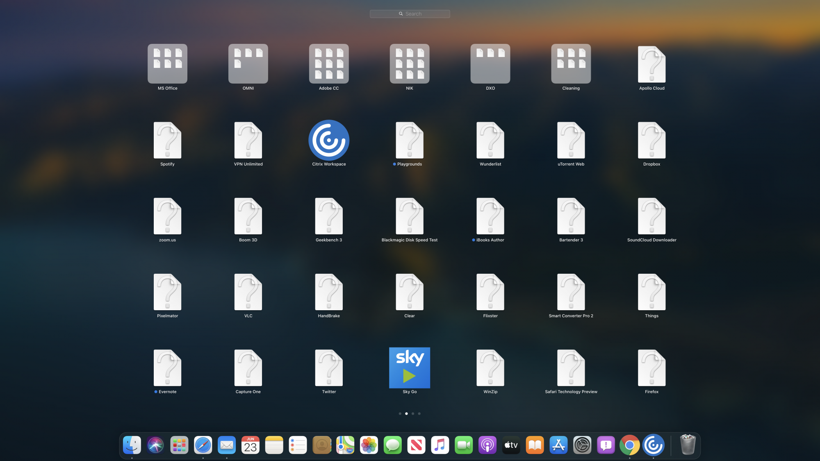
Task: Open Finder from the Dock
Action: [x=132, y=445]
